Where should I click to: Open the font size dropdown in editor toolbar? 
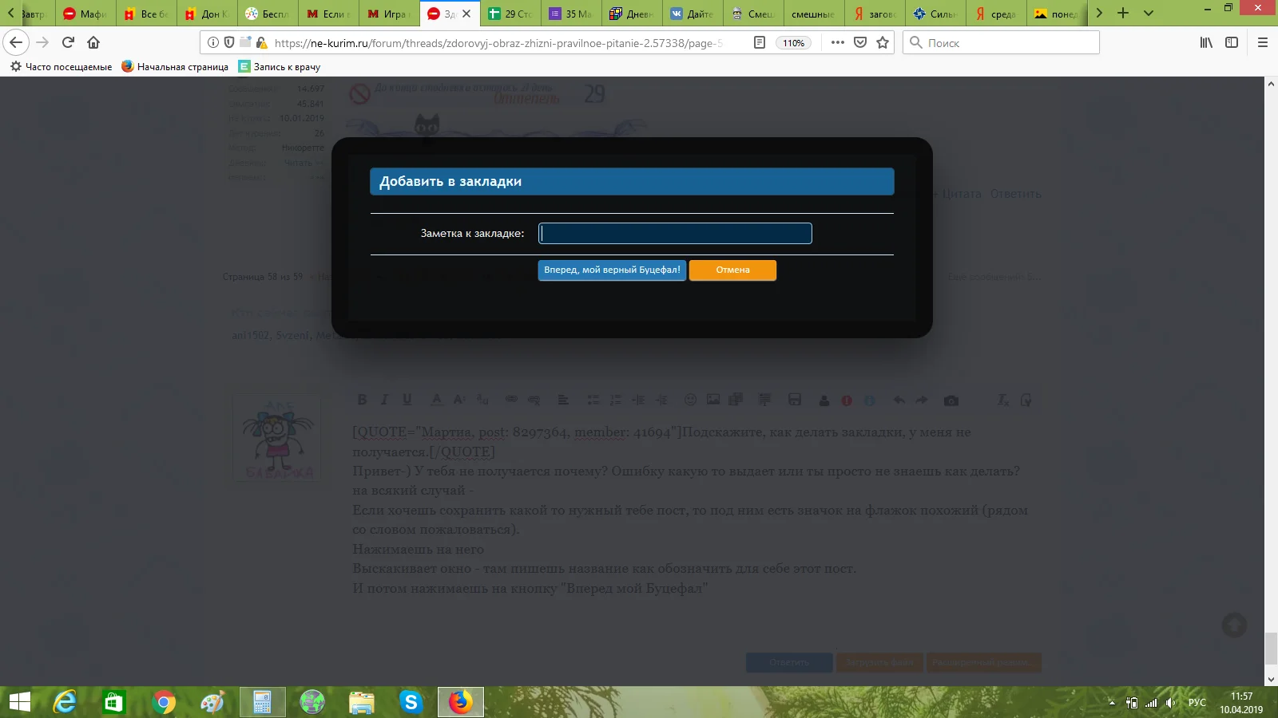point(459,400)
